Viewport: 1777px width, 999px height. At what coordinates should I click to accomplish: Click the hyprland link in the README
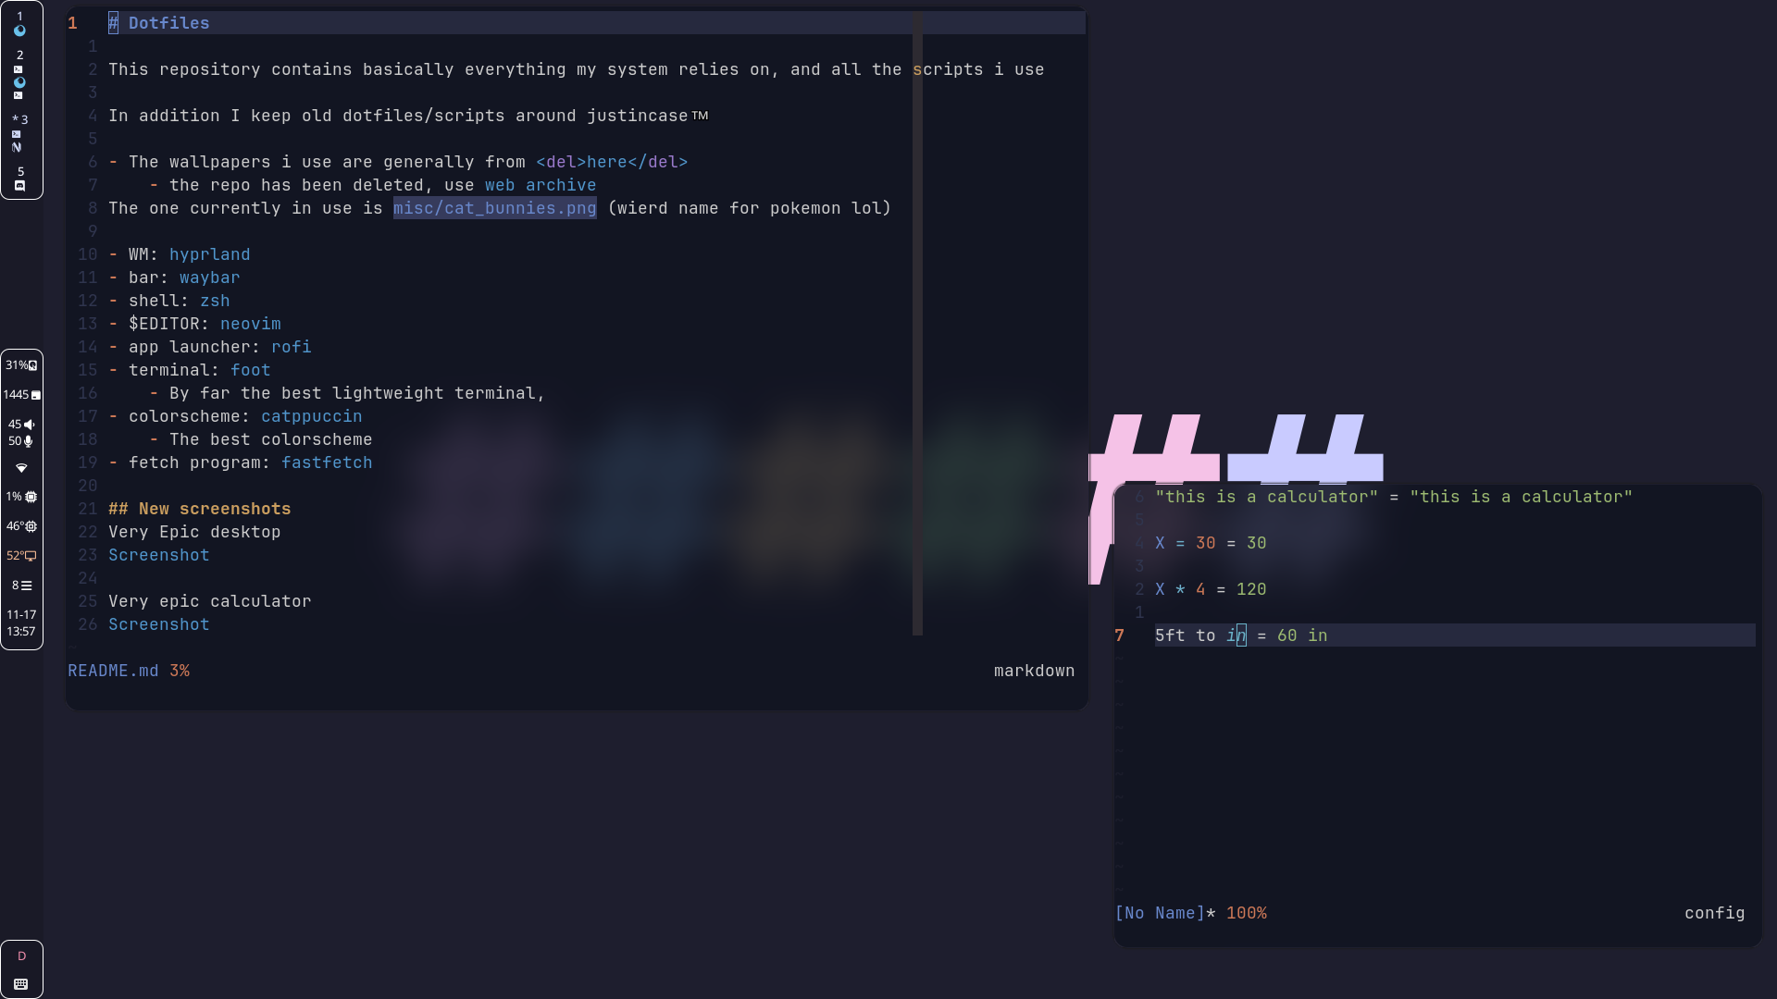click(x=209, y=254)
